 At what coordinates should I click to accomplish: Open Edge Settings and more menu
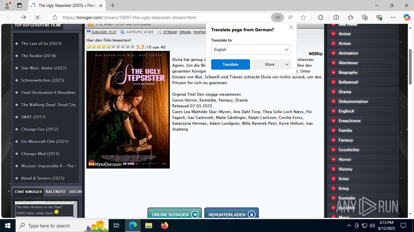coord(393,17)
